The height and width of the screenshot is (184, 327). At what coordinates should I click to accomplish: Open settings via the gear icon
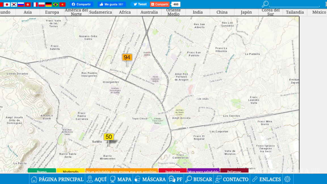287,179
